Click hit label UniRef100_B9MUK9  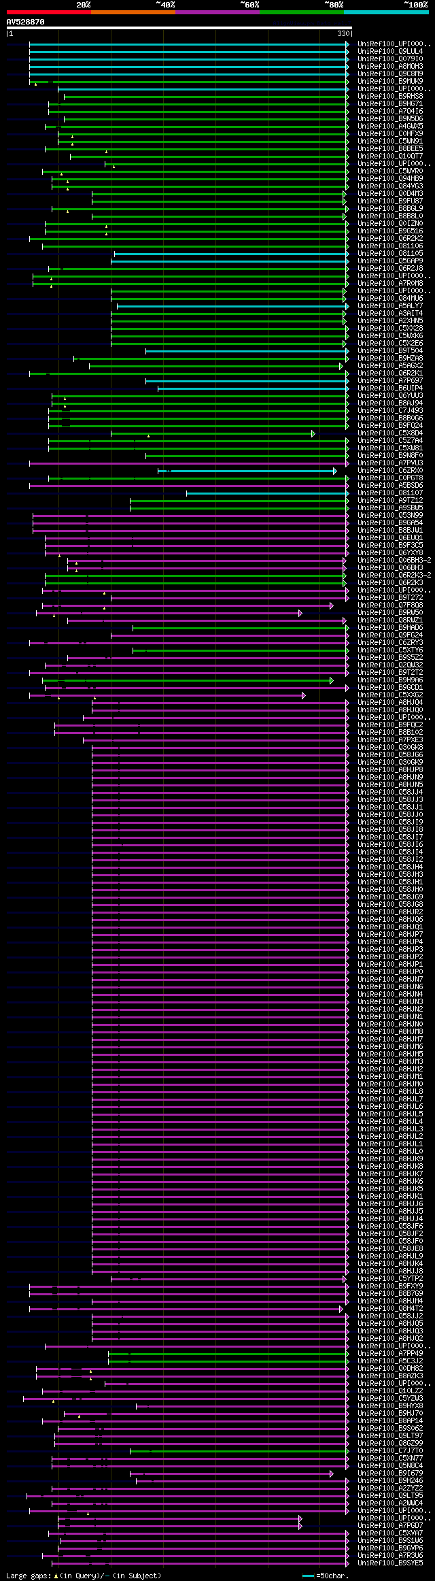pyautogui.click(x=390, y=81)
